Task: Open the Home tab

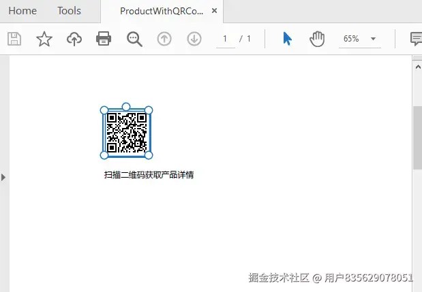Action: [22, 11]
